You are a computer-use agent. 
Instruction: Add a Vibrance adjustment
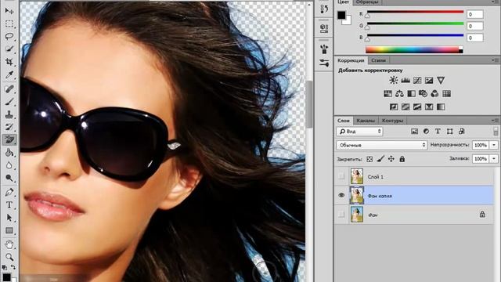[x=441, y=80]
